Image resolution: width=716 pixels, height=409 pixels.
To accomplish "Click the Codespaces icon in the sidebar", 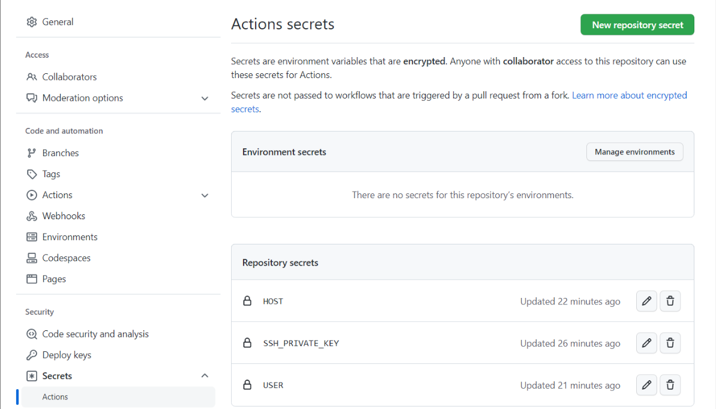I will pyautogui.click(x=32, y=258).
